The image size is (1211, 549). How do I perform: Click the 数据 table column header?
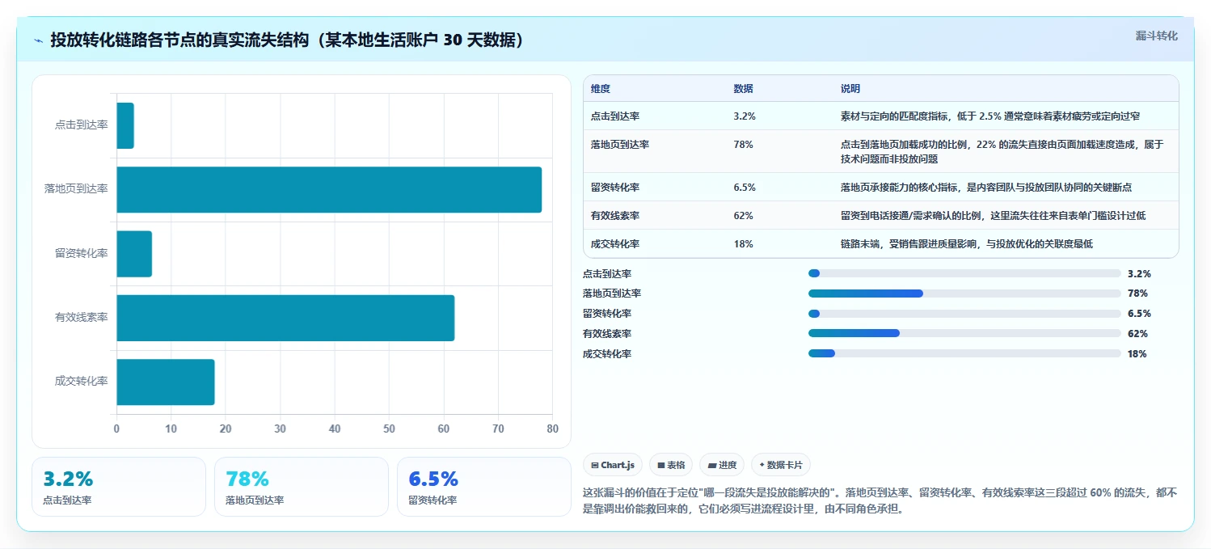coord(743,88)
